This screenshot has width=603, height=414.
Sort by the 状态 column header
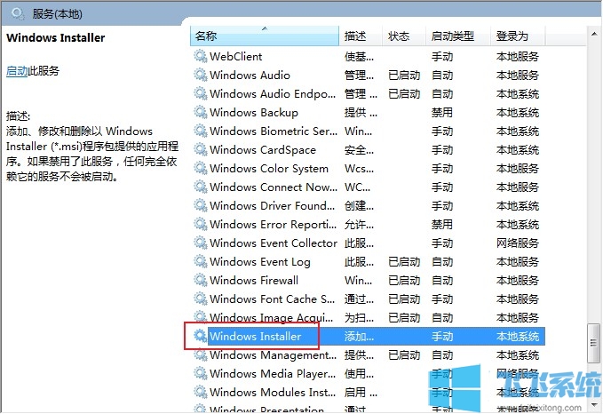tap(404, 36)
